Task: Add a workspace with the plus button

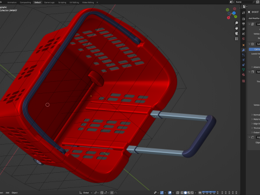Action: pos(97,2)
